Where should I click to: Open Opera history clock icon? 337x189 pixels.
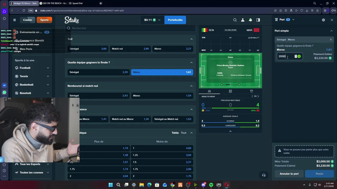tap(4, 171)
